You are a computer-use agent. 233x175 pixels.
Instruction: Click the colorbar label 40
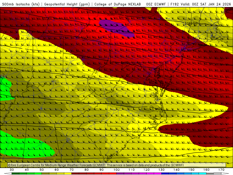point(27,170)
